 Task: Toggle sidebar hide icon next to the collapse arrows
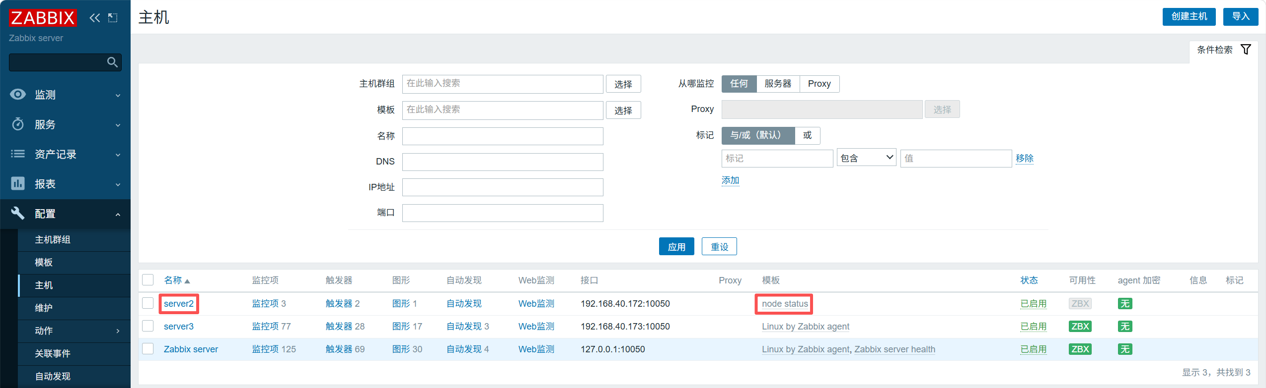pyautogui.click(x=113, y=18)
